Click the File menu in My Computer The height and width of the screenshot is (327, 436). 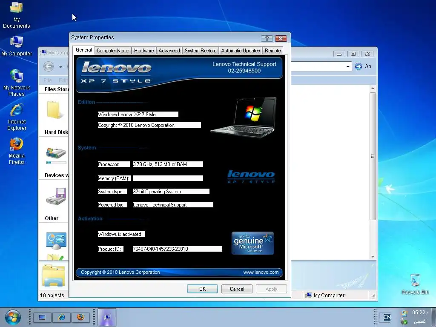(48, 80)
